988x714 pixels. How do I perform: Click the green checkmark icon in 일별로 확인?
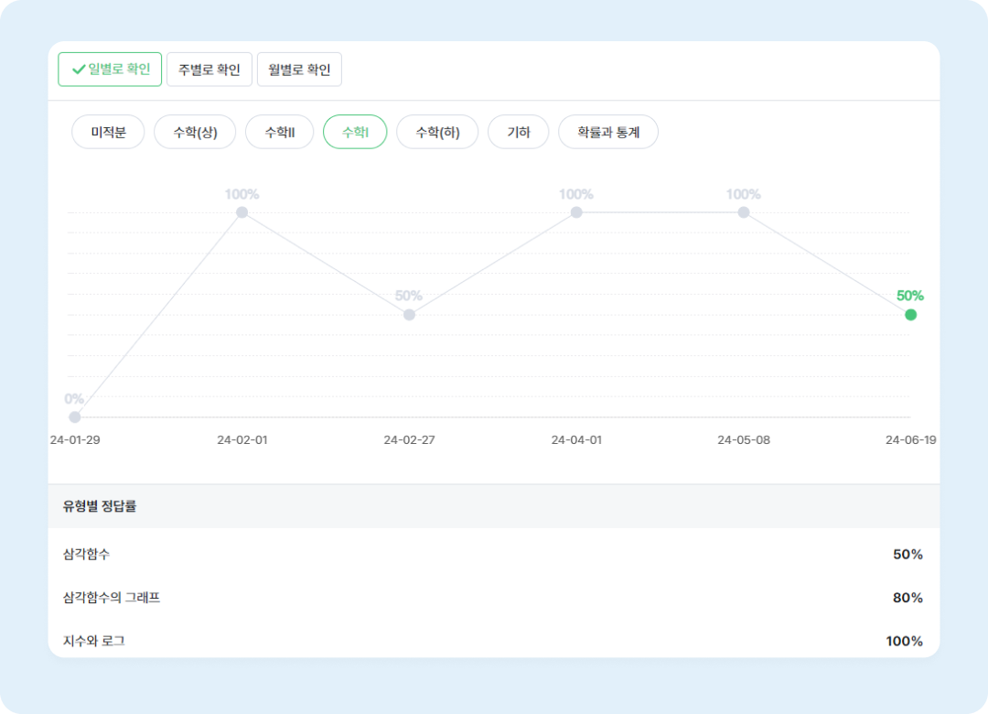click(79, 70)
